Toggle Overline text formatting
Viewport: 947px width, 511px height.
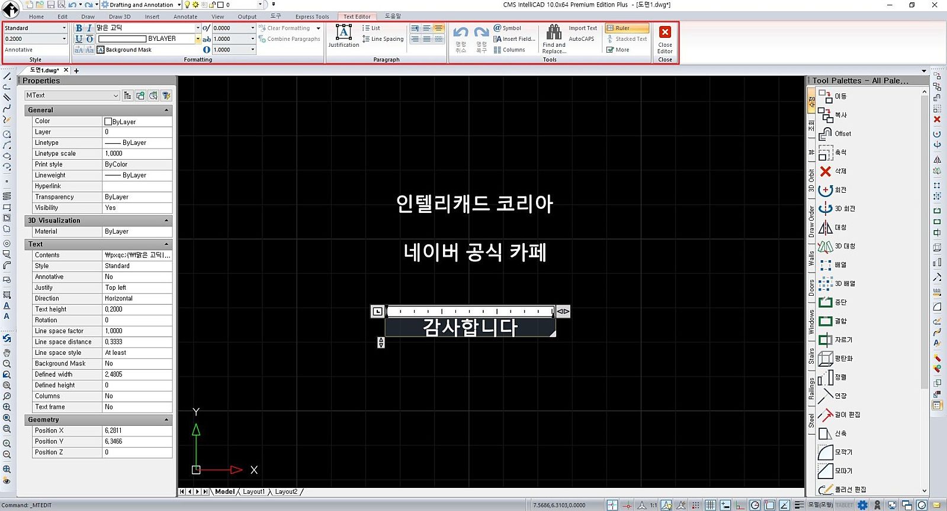click(x=89, y=39)
